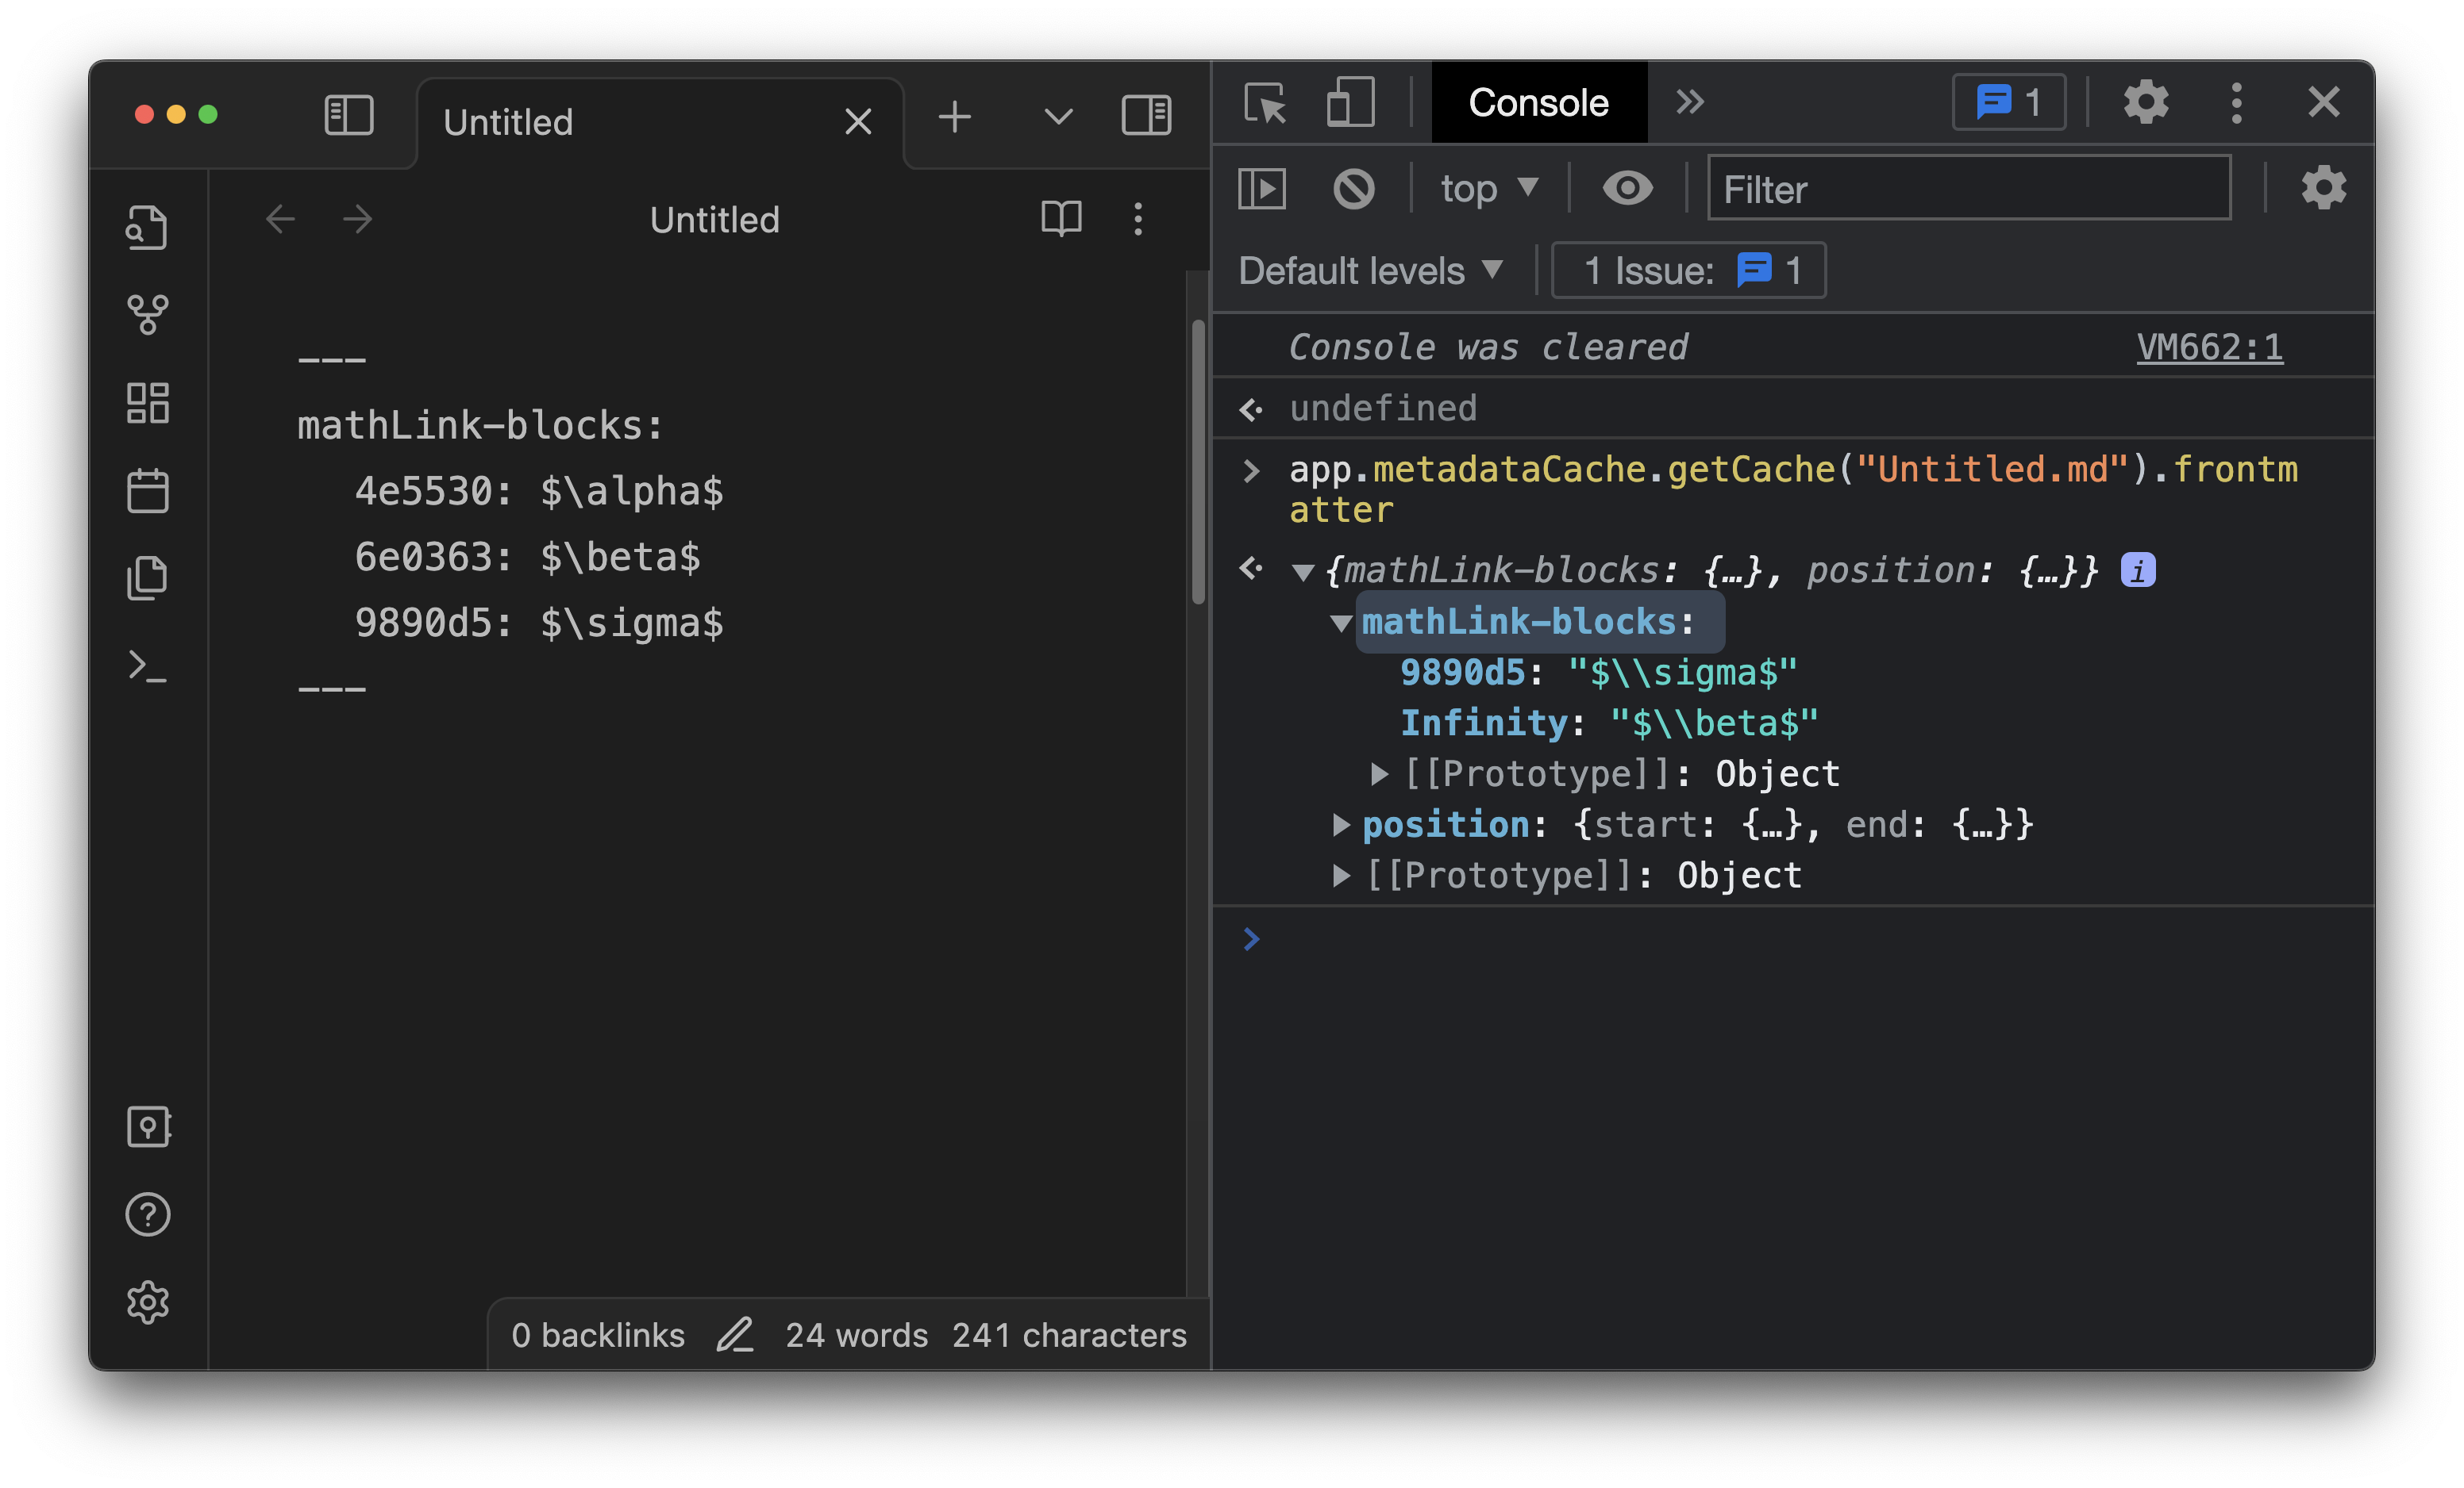Open the VM662:1 source link
The height and width of the screenshot is (1488, 2464).
(x=2209, y=347)
